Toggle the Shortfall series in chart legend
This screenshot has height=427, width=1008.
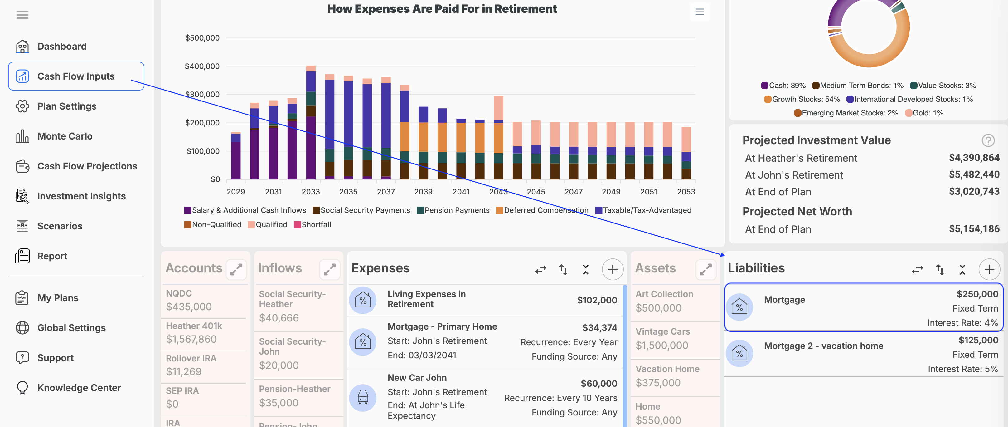click(312, 224)
